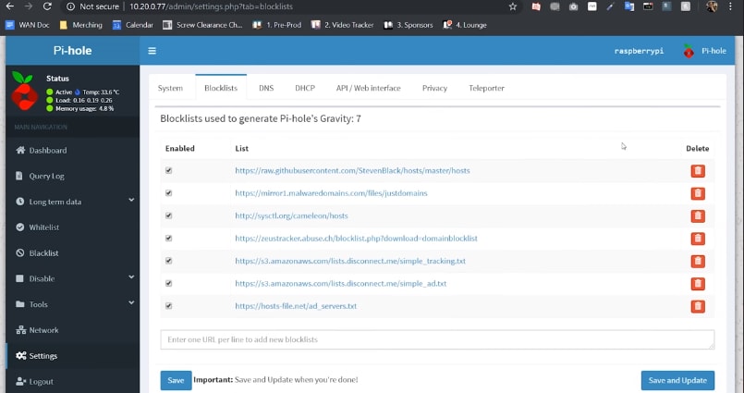Open the 1. Pre-Prod bookmark
Image resolution: width=744 pixels, height=393 pixels.
[x=277, y=25]
